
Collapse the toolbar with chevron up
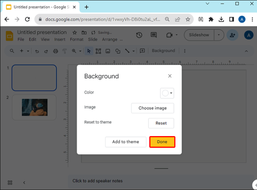(246, 51)
